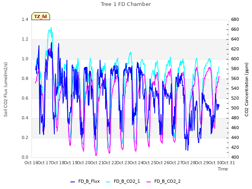Screen dimensions: 252x189
Task: Click the 0.2 left axis tick label
Action: [x=25, y=137]
